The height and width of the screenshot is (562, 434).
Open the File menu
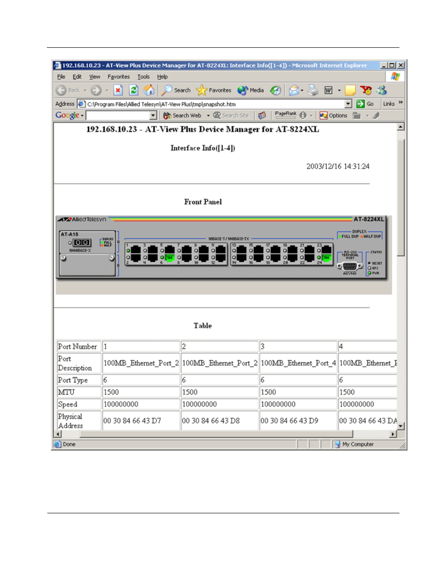61,76
